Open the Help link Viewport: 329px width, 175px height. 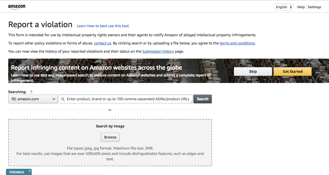click(301, 7)
